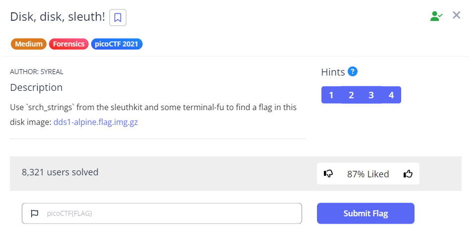
Task: Reveal hint number 2
Action: point(351,95)
